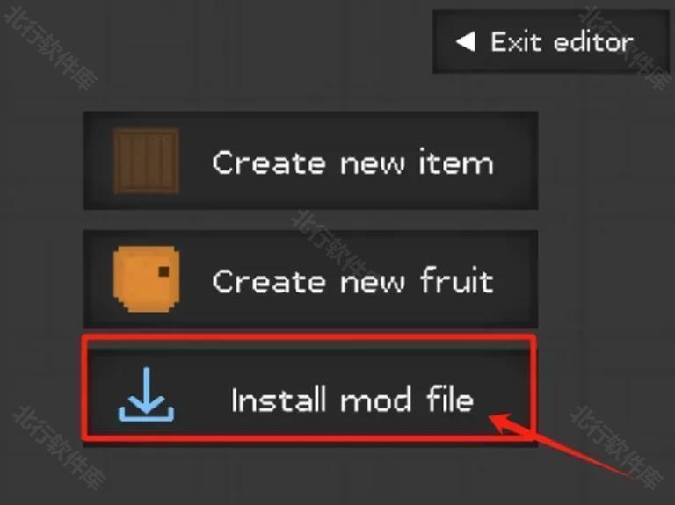
Task: Select the orange fruit icon
Action: point(147,279)
